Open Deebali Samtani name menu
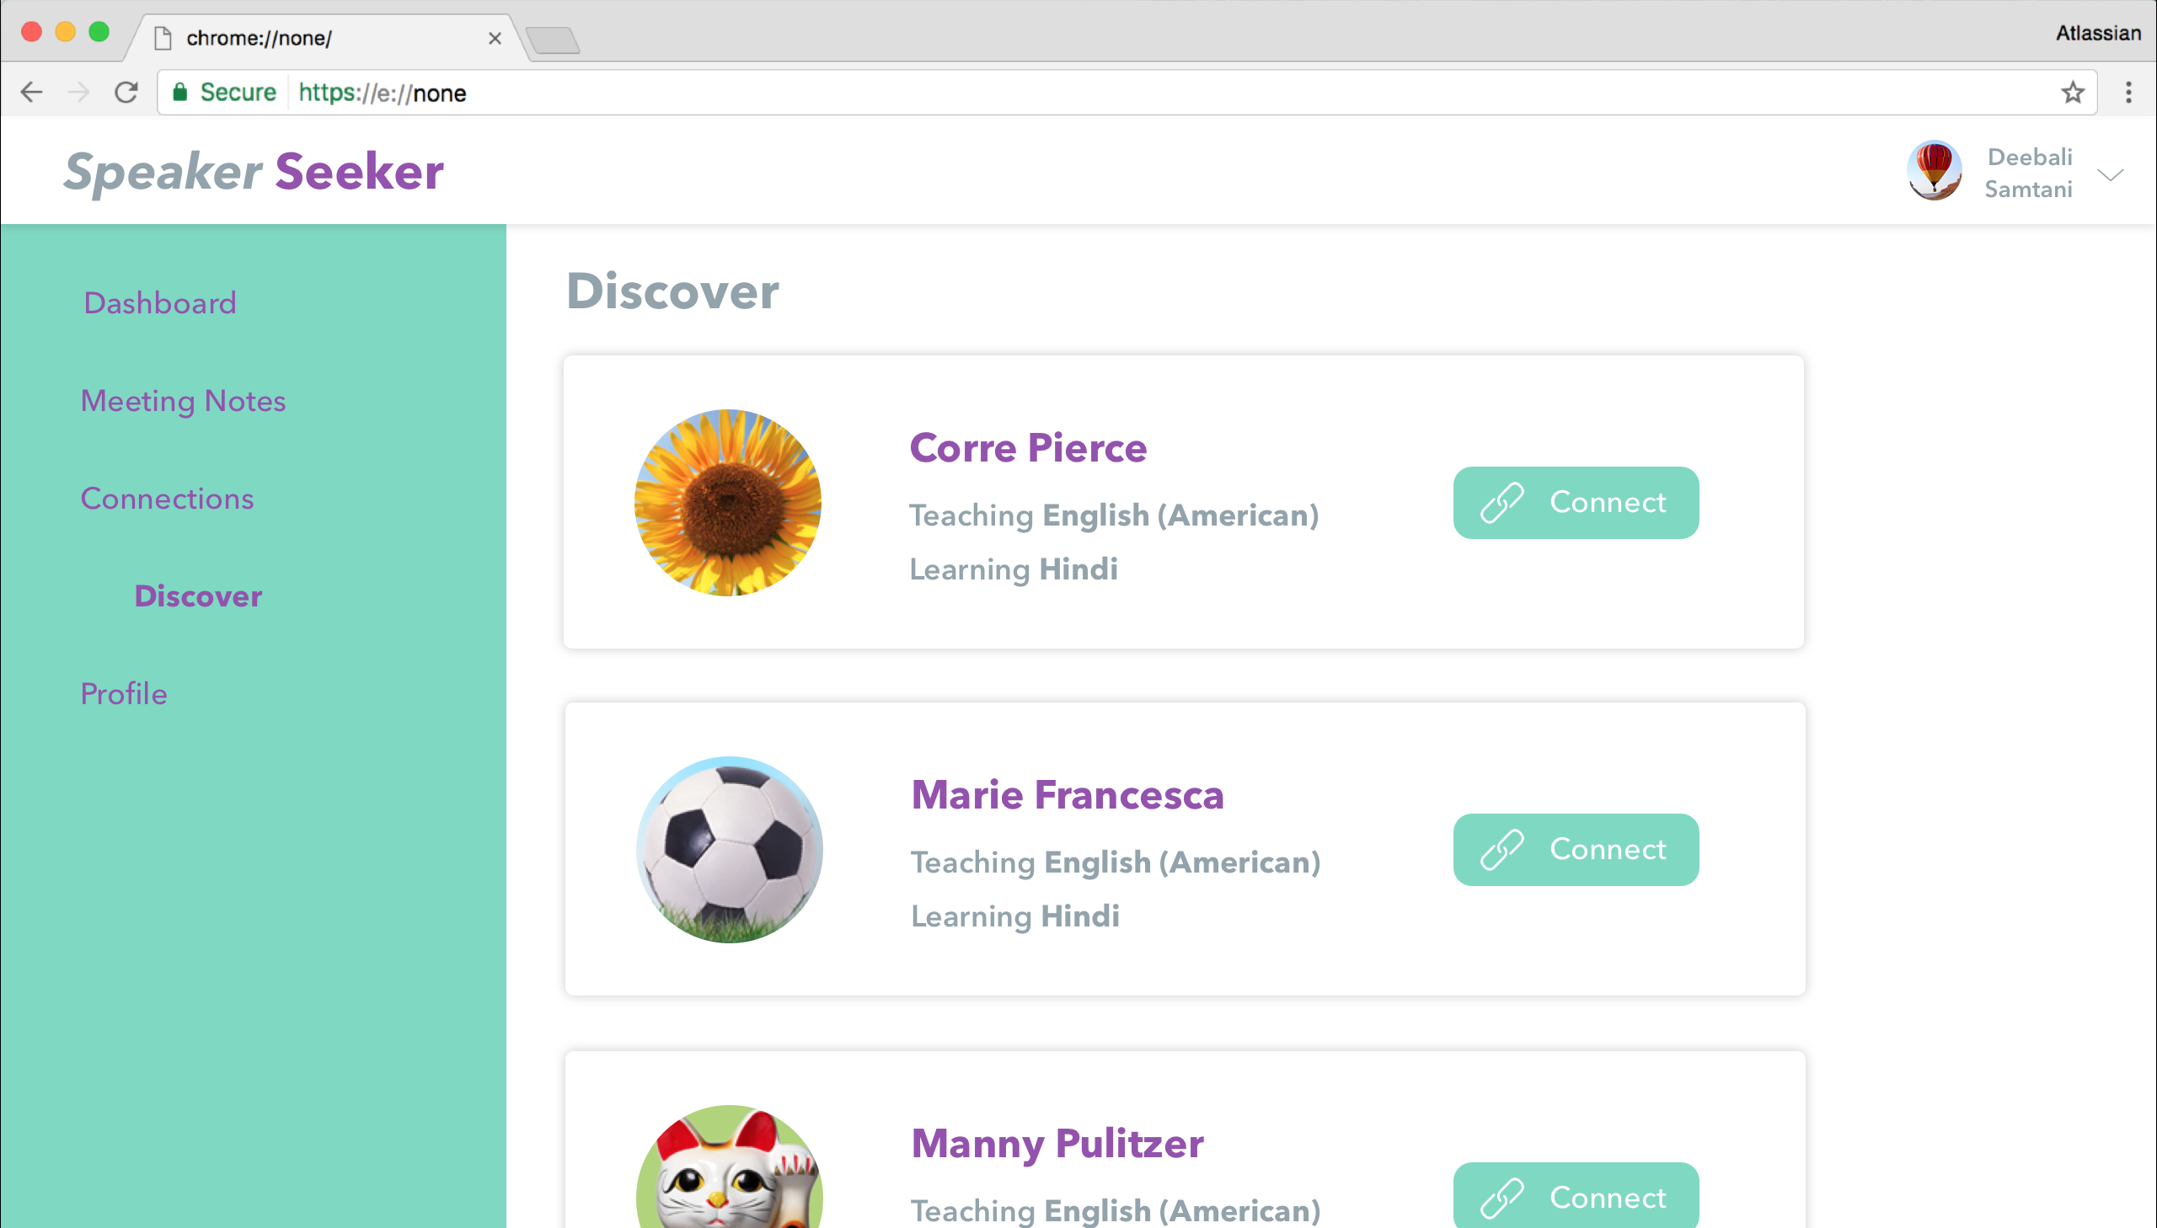Image resolution: width=2157 pixels, height=1228 pixels. (x=2028, y=173)
